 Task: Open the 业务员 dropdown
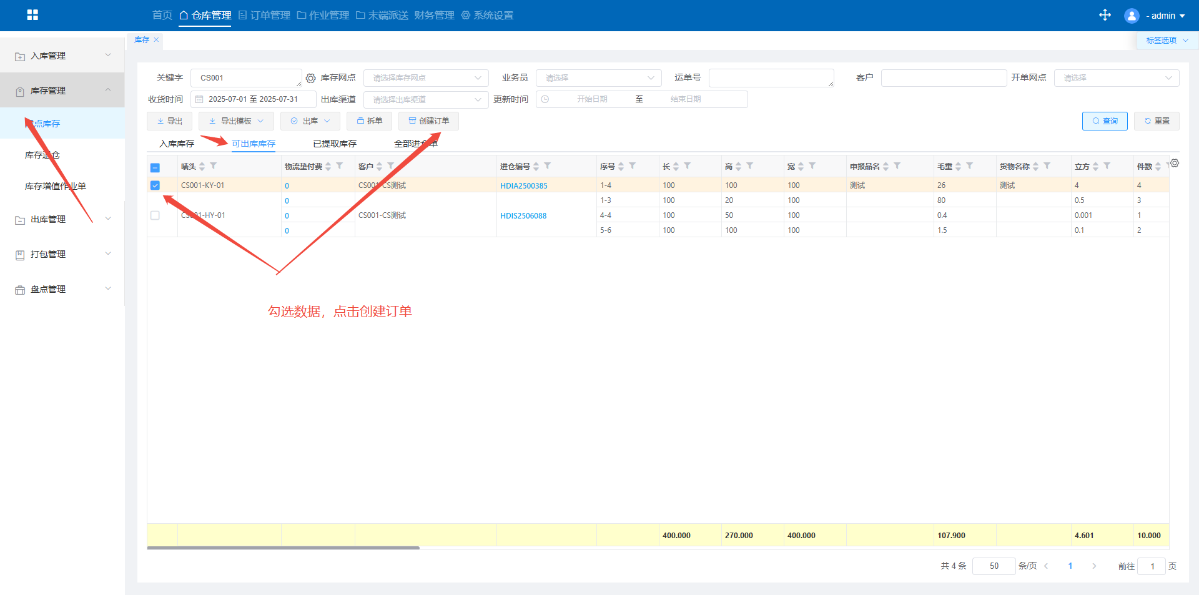tap(598, 78)
